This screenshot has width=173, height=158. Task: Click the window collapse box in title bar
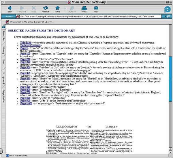pos(171,2)
